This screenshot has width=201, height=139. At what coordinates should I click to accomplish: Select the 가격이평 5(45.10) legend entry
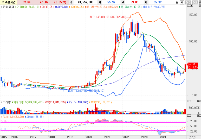point(28,7)
